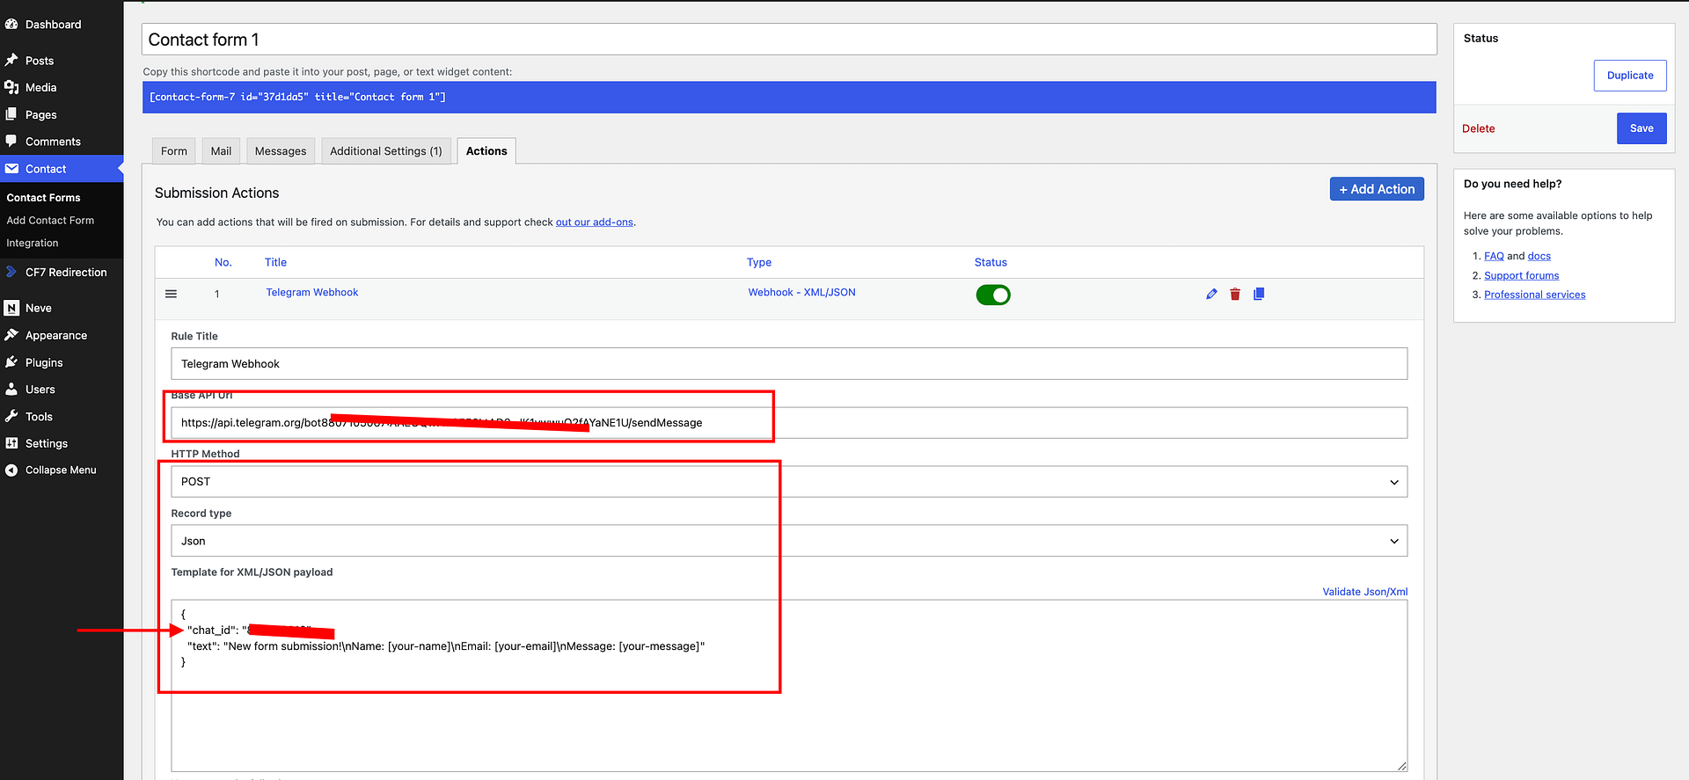Click the 'No.' column header
1689x780 pixels.
[x=223, y=262]
